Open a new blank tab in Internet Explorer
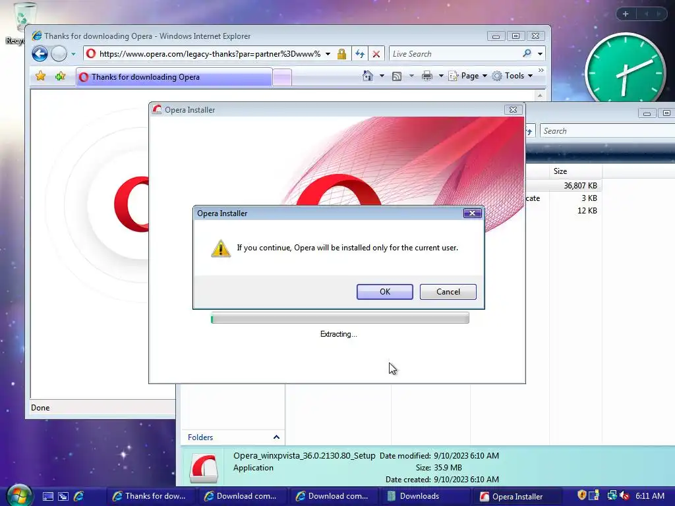 [282, 78]
